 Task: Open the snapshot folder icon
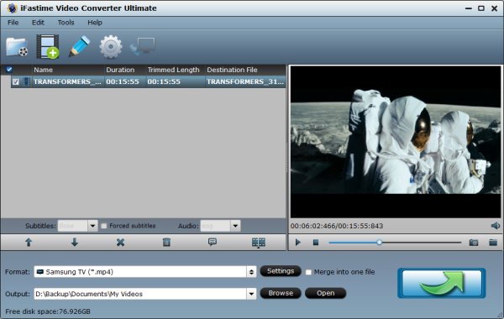coord(493,243)
